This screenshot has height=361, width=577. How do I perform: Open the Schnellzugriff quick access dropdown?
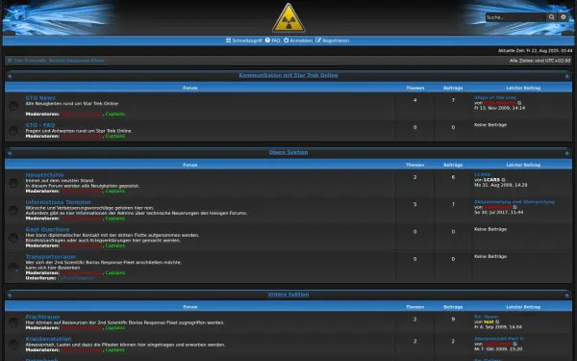coord(243,40)
